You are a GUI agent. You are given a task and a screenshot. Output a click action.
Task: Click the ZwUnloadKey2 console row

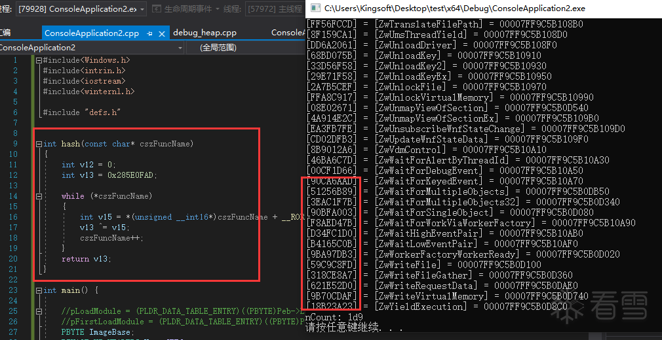[x=427, y=66]
